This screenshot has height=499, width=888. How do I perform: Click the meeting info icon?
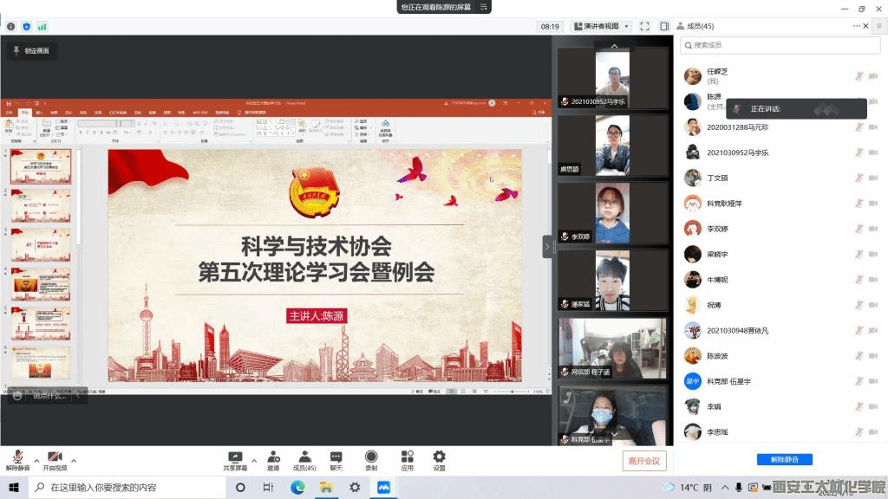click(10, 26)
